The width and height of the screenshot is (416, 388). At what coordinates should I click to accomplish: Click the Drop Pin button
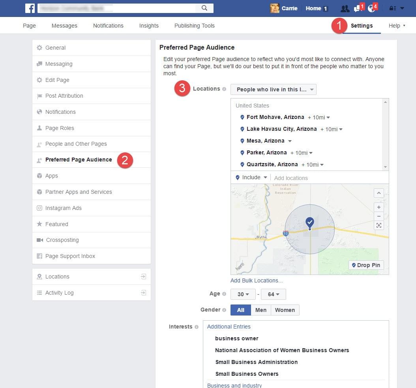point(366,265)
